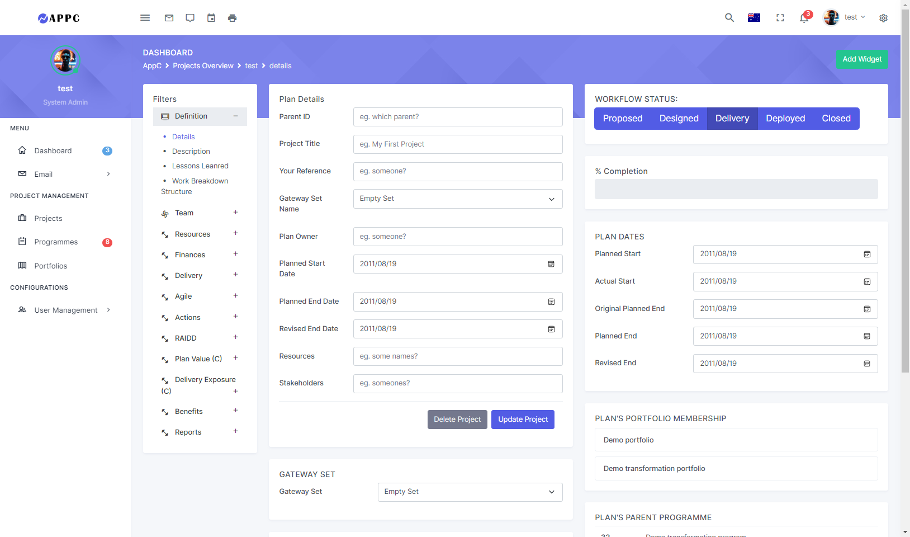
Task: Open the notifications bell
Action: [804, 18]
